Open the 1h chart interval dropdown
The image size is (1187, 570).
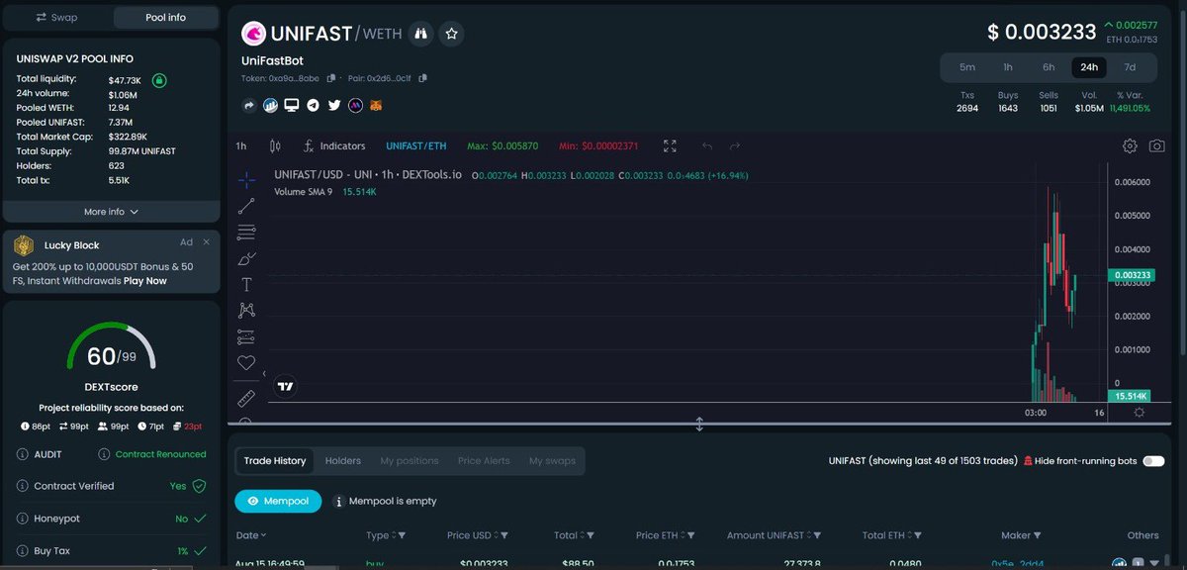pos(241,146)
